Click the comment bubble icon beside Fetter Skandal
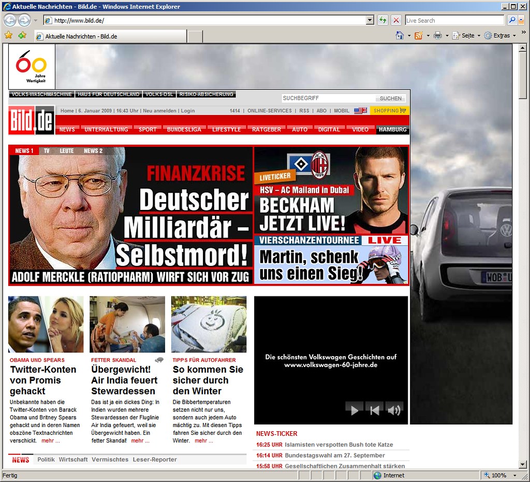The image size is (530, 482). [159, 360]
